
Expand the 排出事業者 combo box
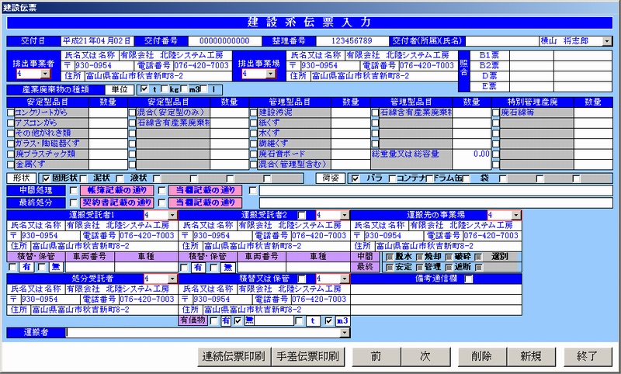pos(45,74)
